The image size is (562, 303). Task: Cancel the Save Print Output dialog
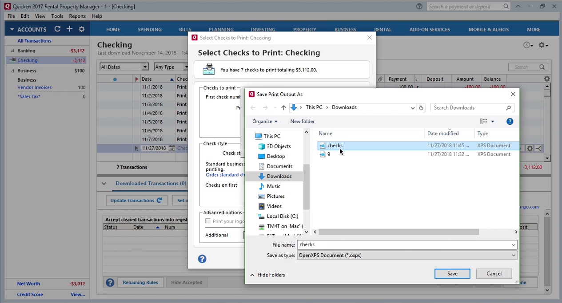(x=494, y=274)
